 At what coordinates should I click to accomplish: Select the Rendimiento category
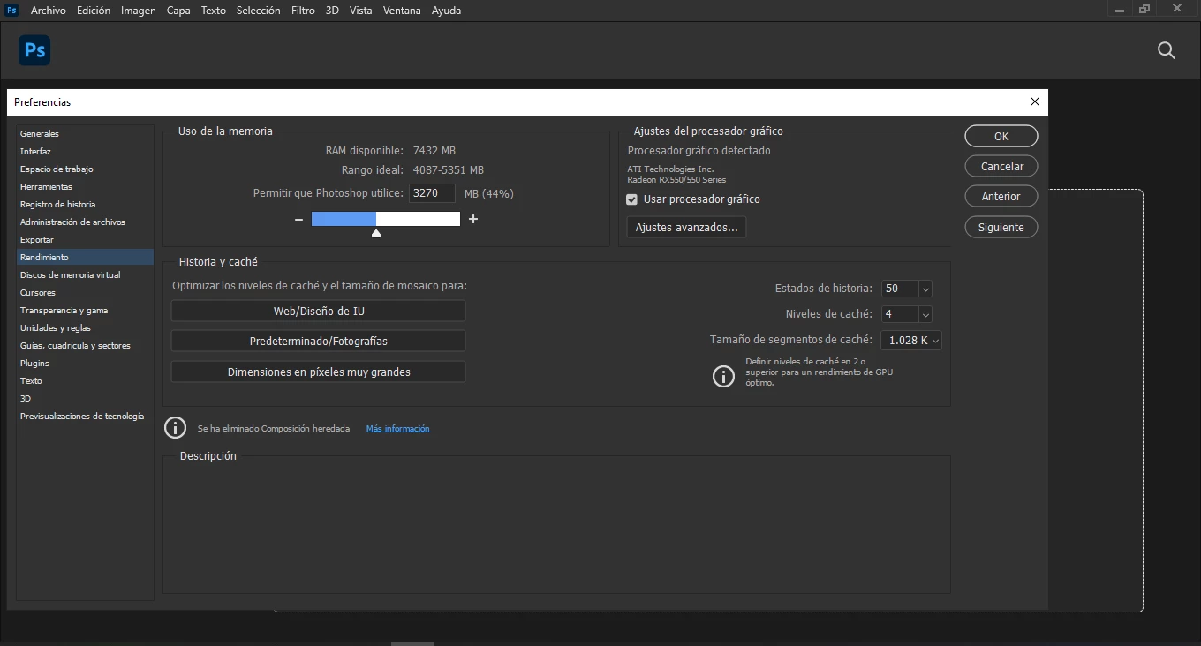(85, 258)
